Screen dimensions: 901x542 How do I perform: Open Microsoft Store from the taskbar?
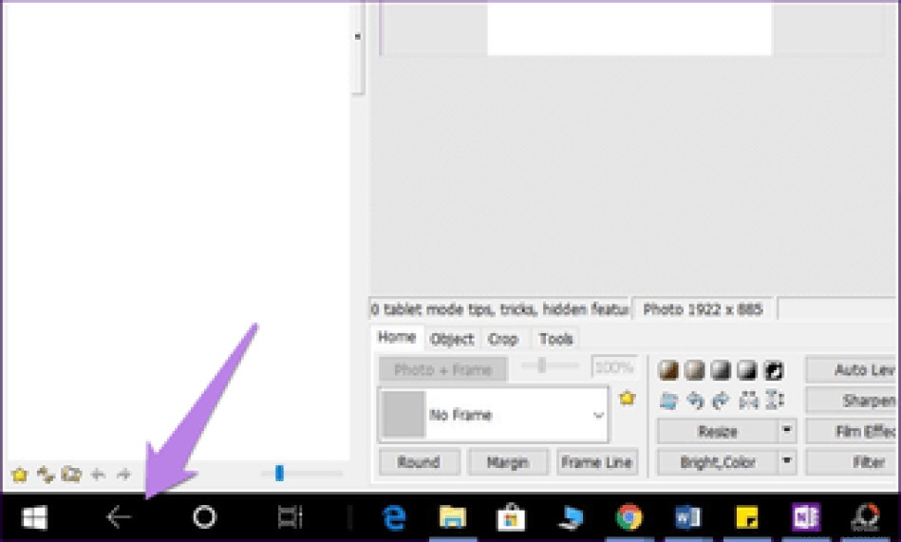click(x=511, y=517)
